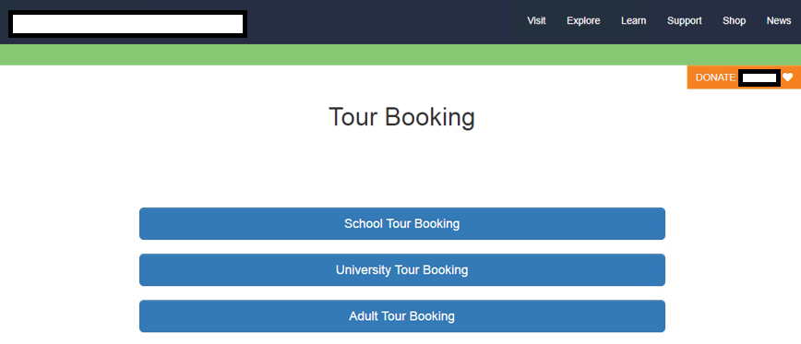This screenshot has width=801, height=344.
Task: Click the Tour Booking page heading
Action: 401,117
